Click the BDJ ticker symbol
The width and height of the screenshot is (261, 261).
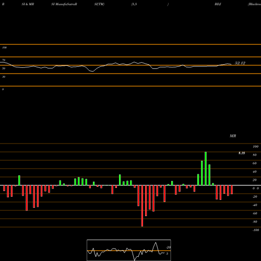[218, 4]
